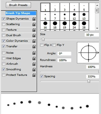The image size is (101, 114).
Task: Click the brush list scrollbar thumb
Action: 97,11
